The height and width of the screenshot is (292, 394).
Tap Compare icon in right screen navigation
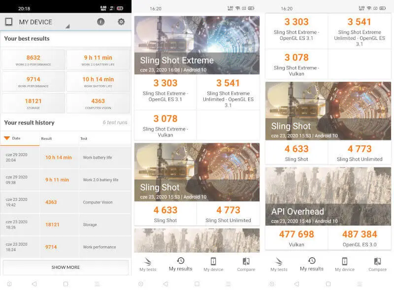377,264
